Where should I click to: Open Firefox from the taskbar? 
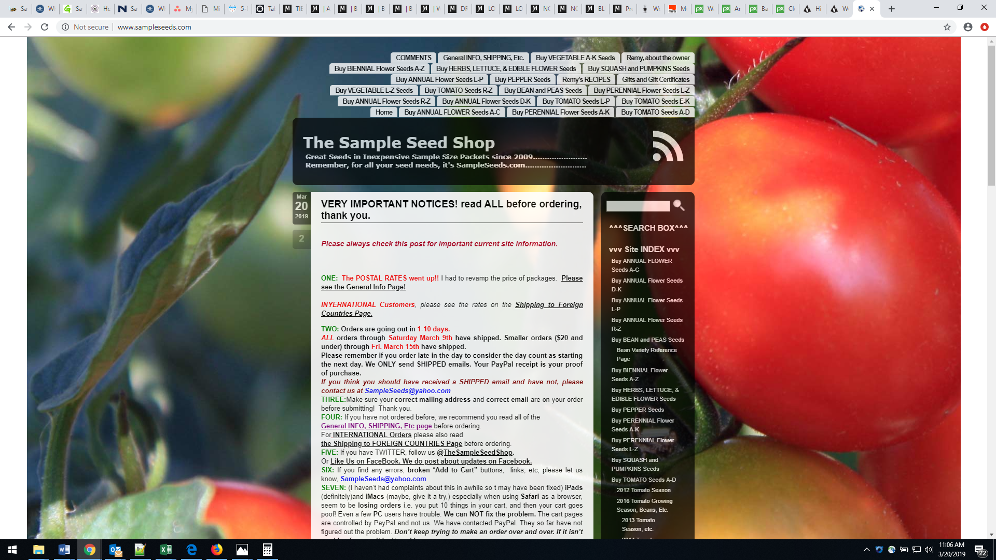[x=217, y=550]
